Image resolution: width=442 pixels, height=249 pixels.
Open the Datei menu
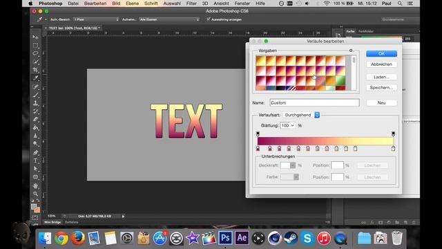pyautogui.click(x=73, y=3)
